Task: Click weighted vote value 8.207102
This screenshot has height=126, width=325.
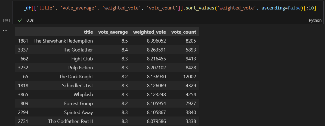Action: (156, 68)
